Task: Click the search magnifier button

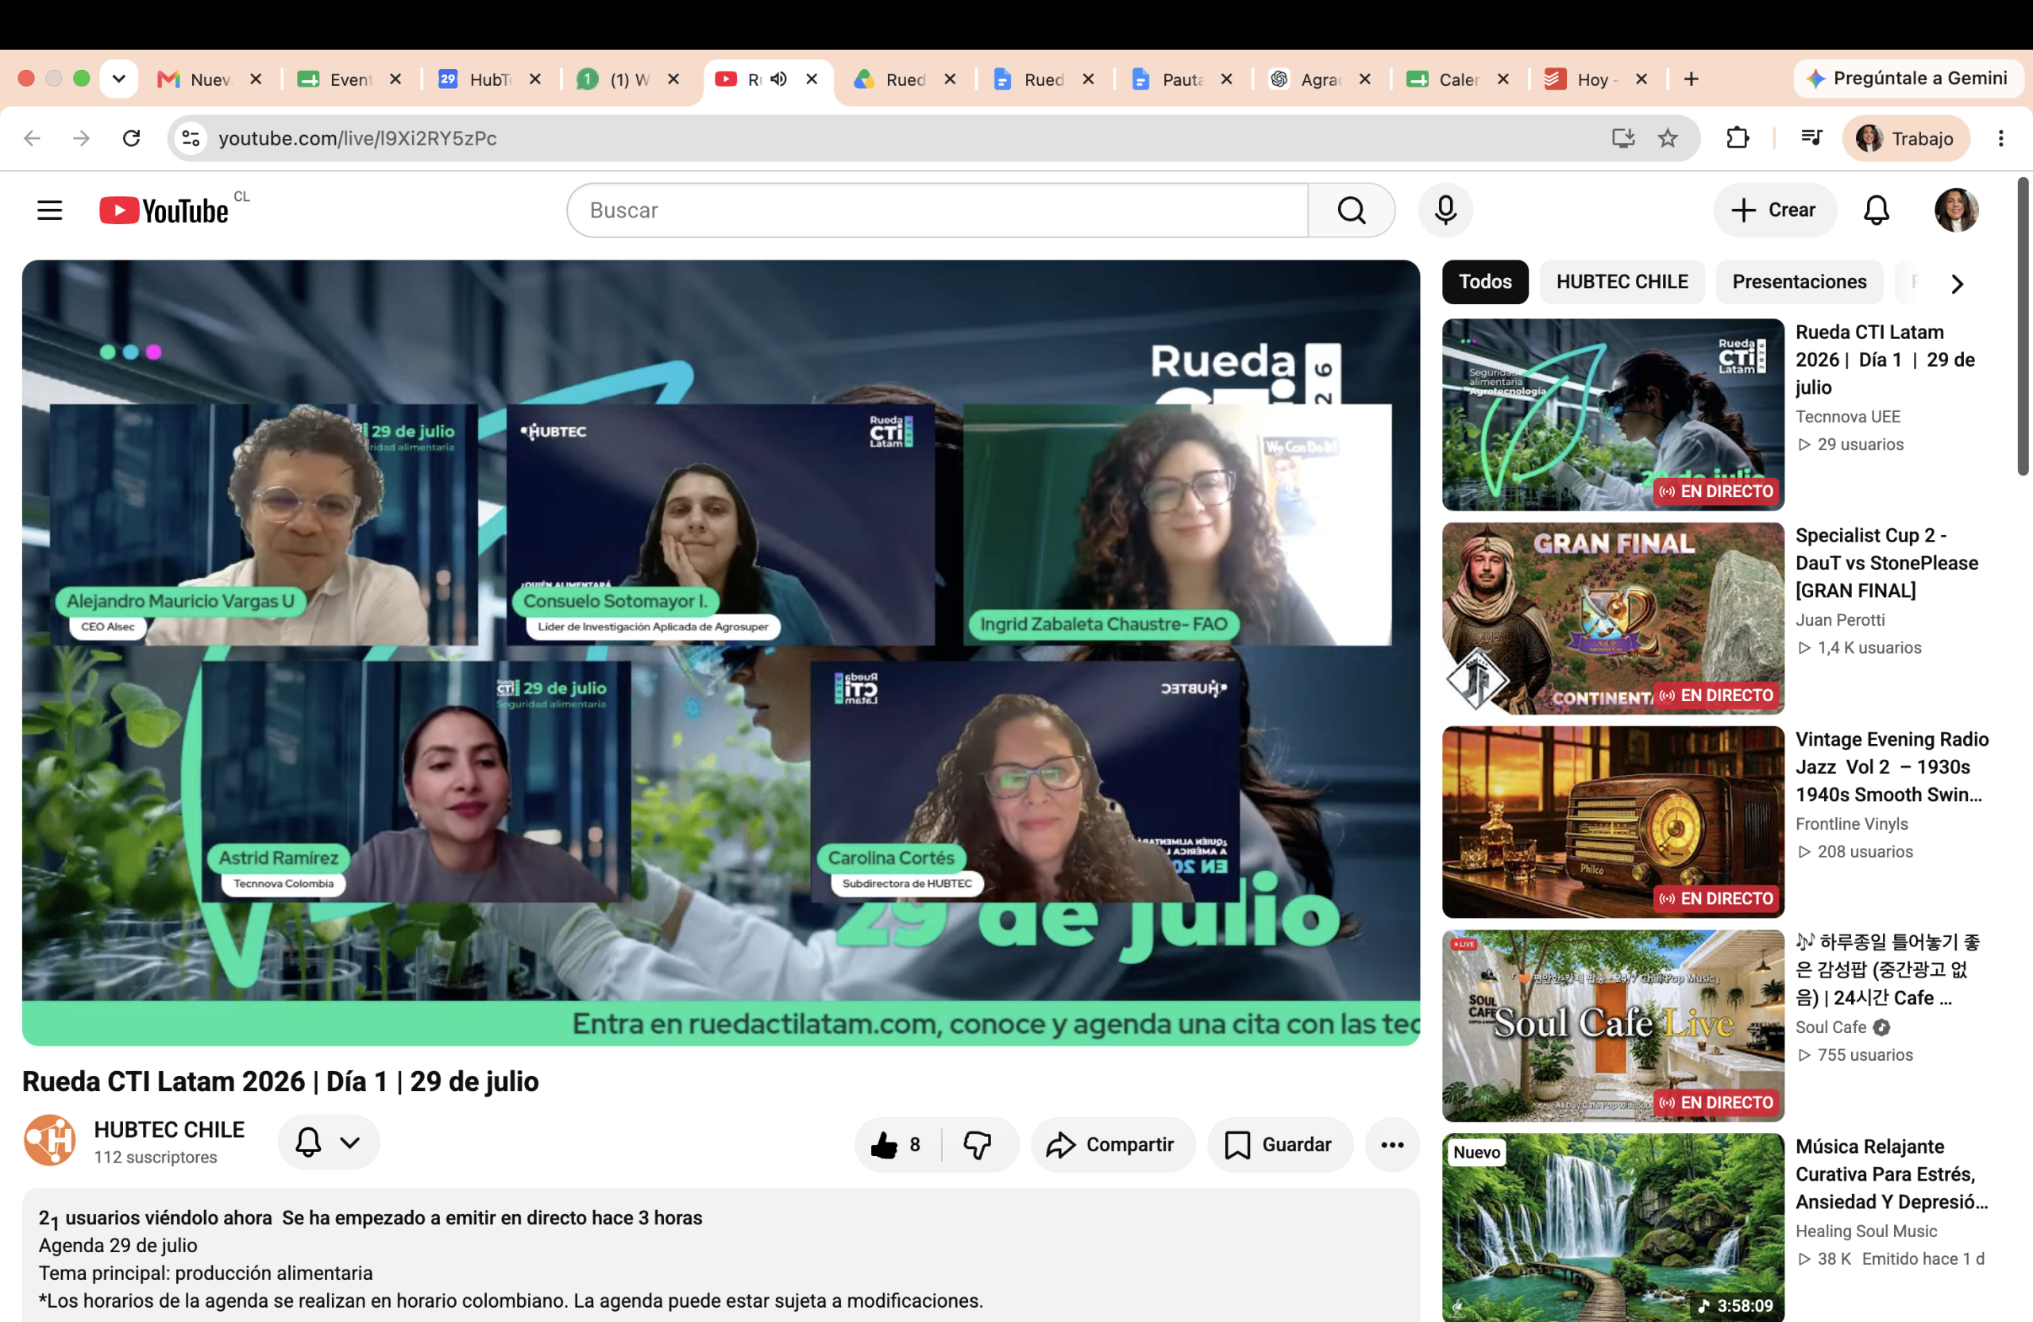Action: [x=1352, y=210]
